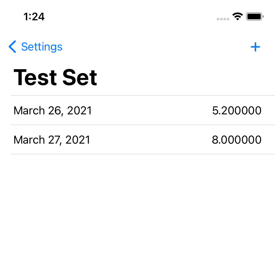
Task: Go back to Settings via text link
Action: (x=42, y=47)
